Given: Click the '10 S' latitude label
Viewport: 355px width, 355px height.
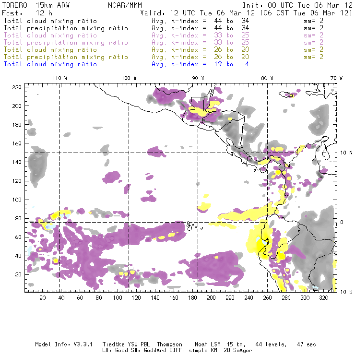Looking at the screenshot, I should (x=346, y=292).
